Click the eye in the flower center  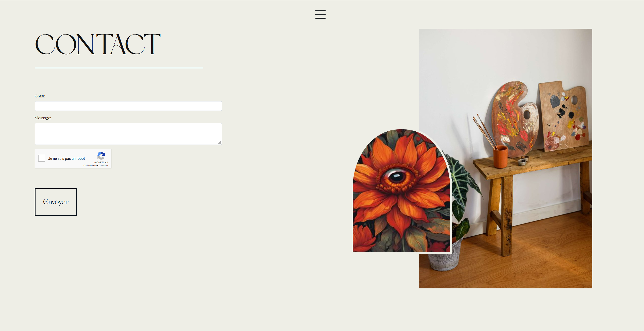tap(396, 176)
